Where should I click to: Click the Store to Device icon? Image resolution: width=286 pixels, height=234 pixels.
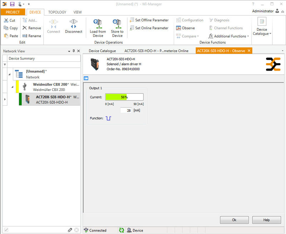[117, 24]
